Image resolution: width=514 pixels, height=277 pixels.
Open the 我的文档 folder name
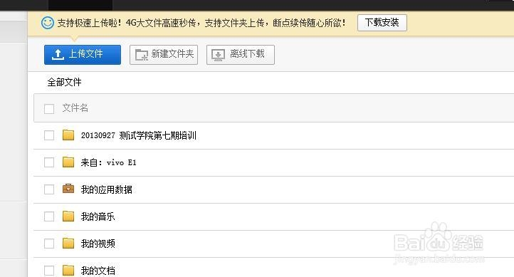coord(98,271)
